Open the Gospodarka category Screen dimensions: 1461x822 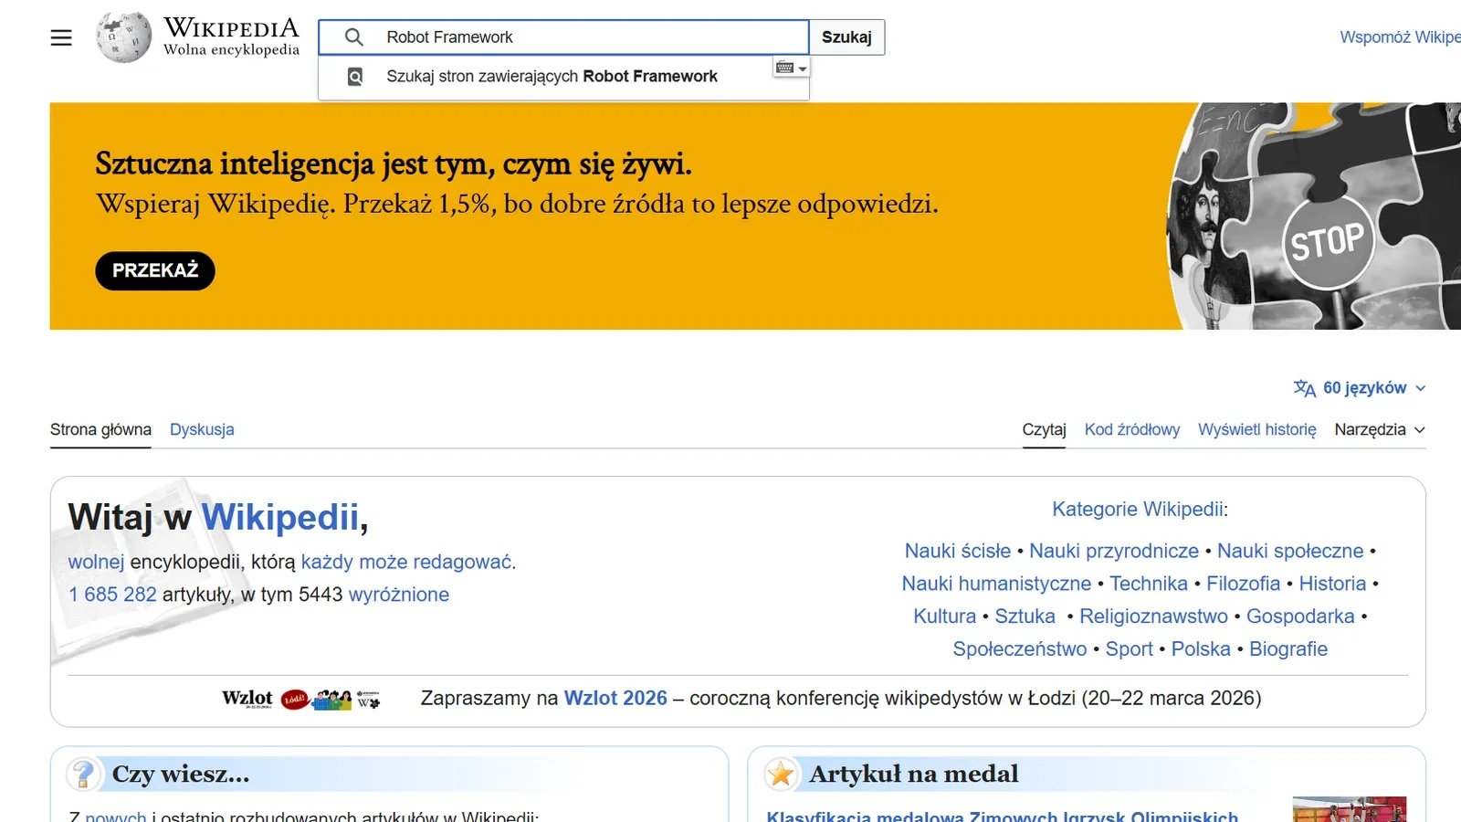pos(1300,616)
